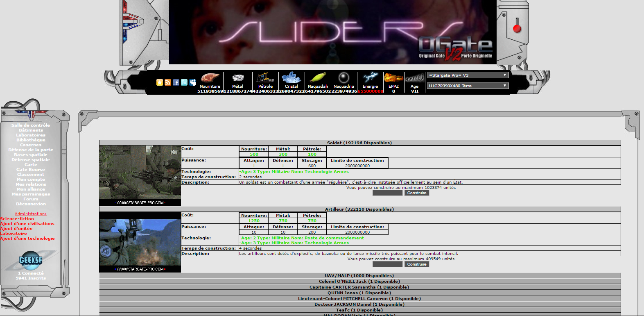Click the Twitter share icon

pos(184,82)
